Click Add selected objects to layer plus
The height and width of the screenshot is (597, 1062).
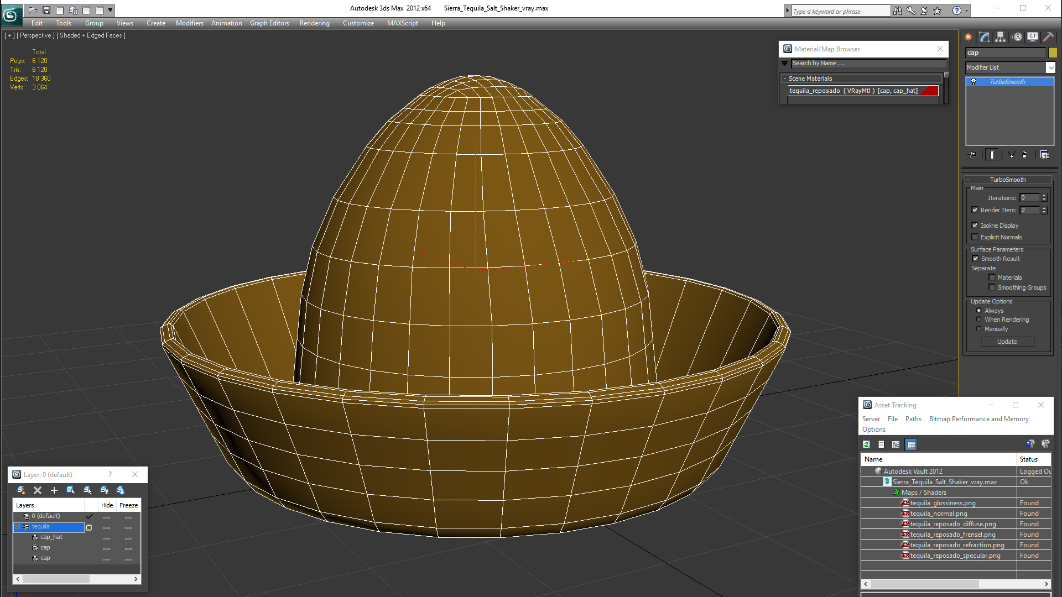click(x=54, y=490)
